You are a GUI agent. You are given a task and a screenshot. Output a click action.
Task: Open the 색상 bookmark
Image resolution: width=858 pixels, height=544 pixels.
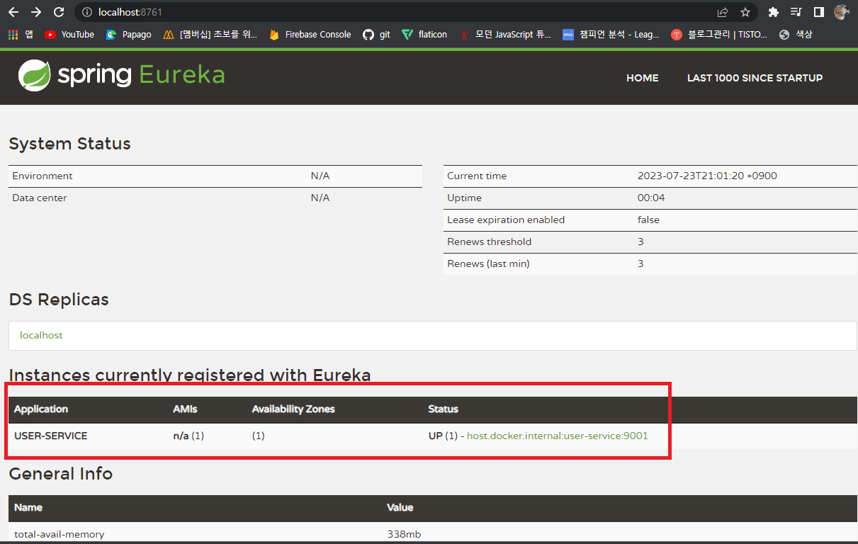click(795, 34)
